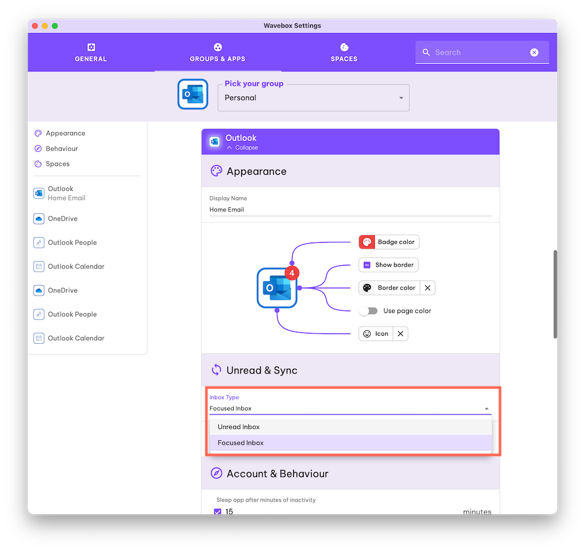Edit the Display Name field
585x551 pixels.
350,210
